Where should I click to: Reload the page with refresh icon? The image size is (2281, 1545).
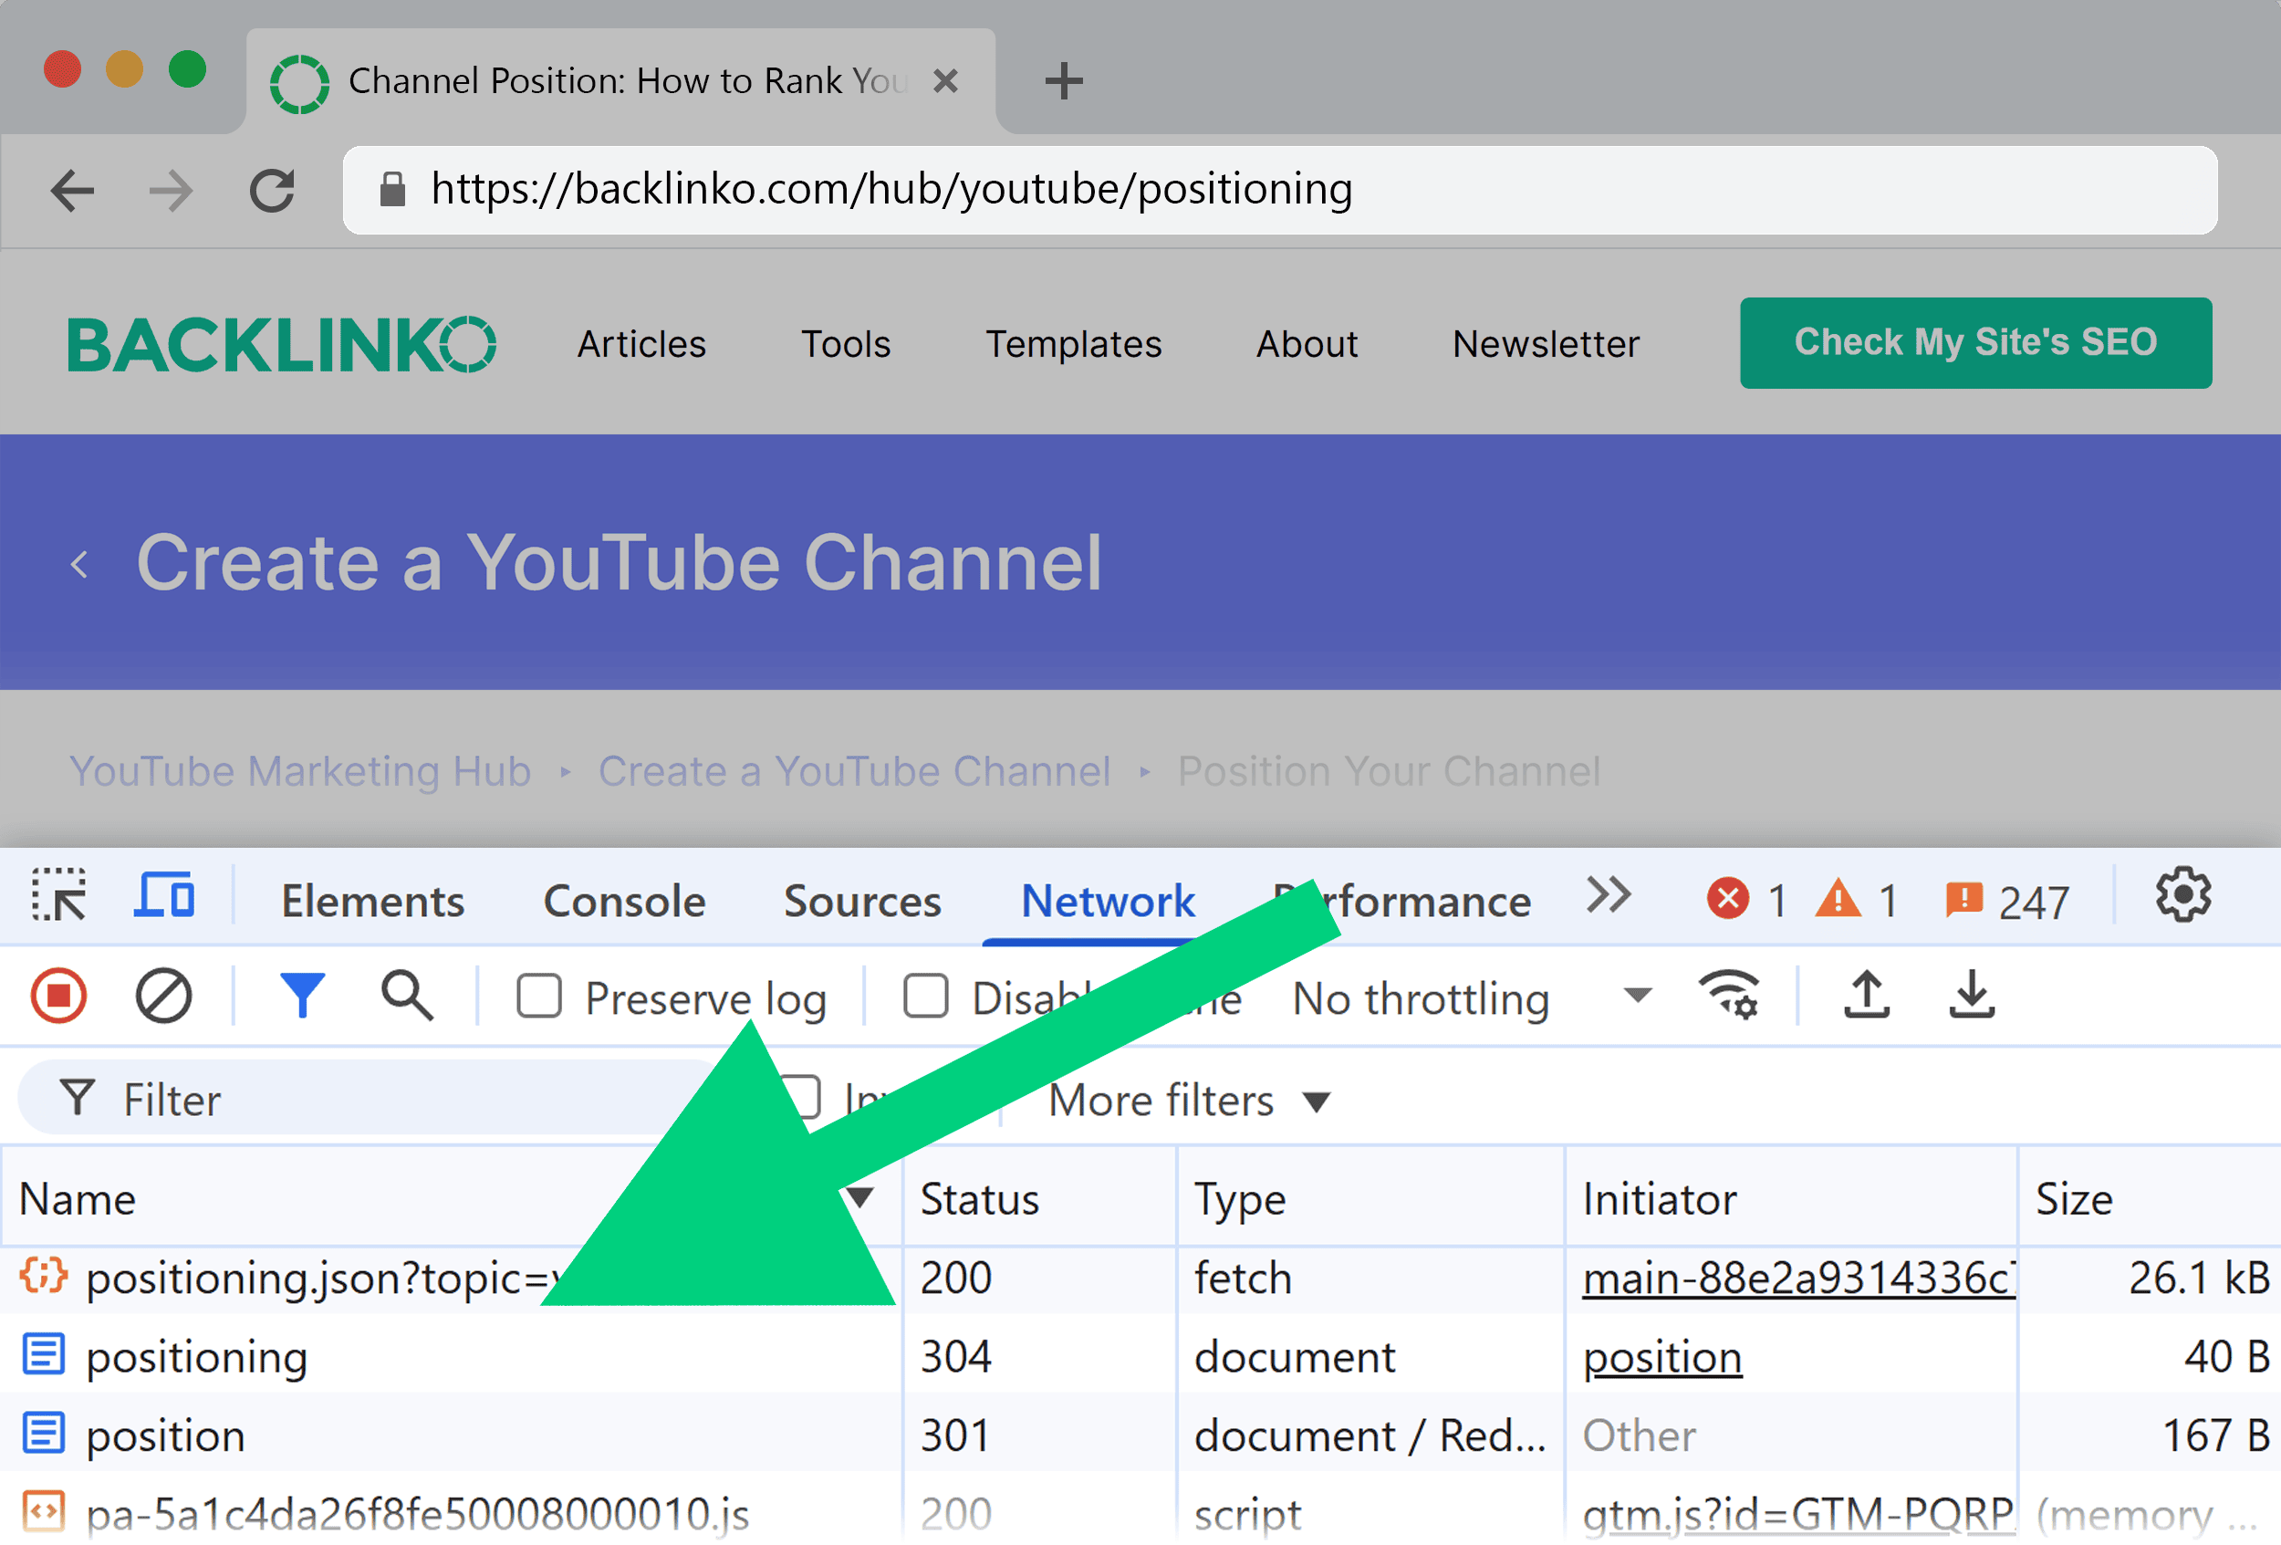[x=272, y=191]
